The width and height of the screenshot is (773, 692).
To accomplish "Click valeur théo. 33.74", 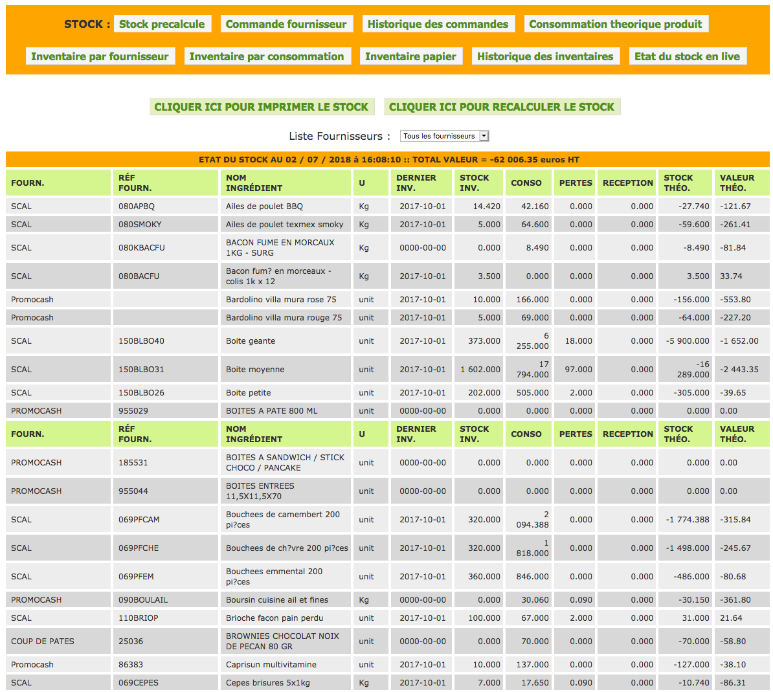I will click(731, 276).
